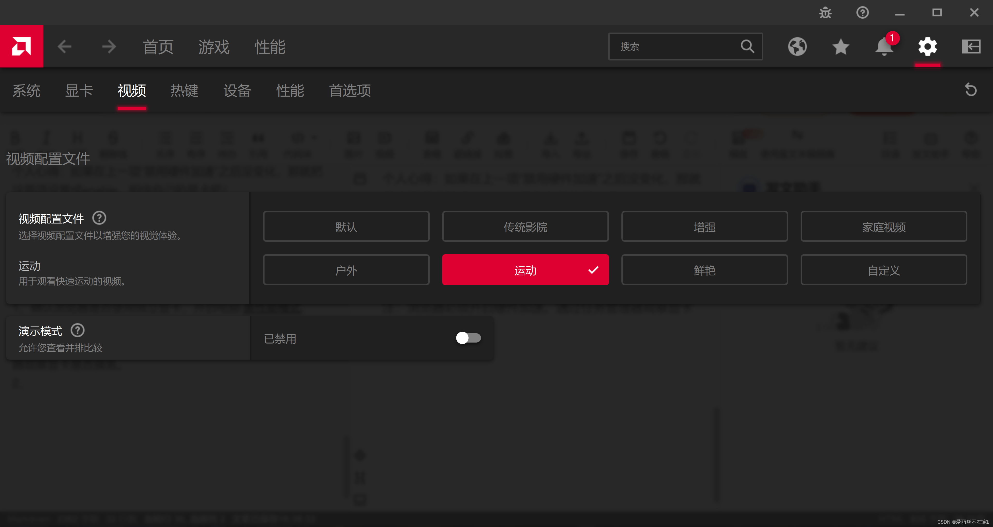
Task: Click the help icon next to 视频配置文件
Action: coord(99,218)
